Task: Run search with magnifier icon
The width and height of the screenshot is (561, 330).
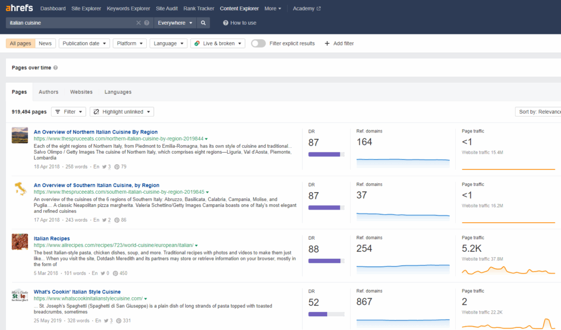Action: [x=203, y=23]
